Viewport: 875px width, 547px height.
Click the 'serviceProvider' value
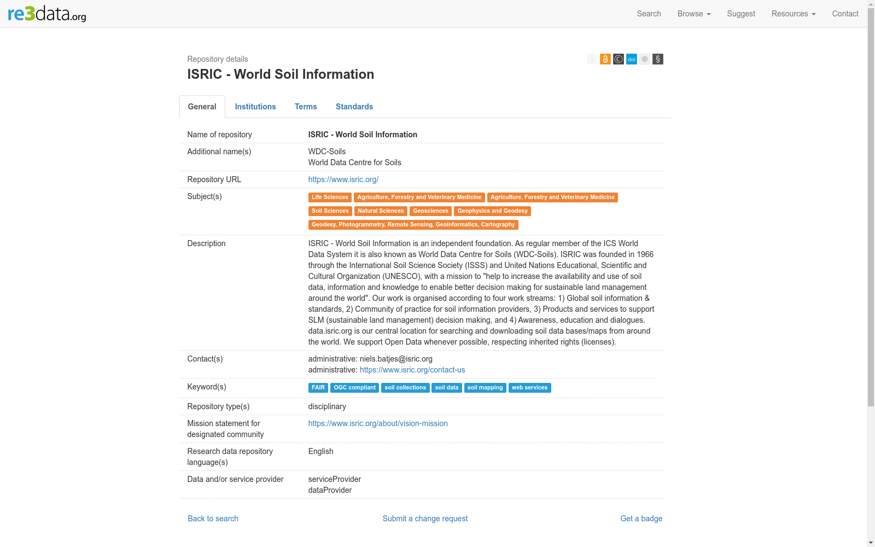335,479
